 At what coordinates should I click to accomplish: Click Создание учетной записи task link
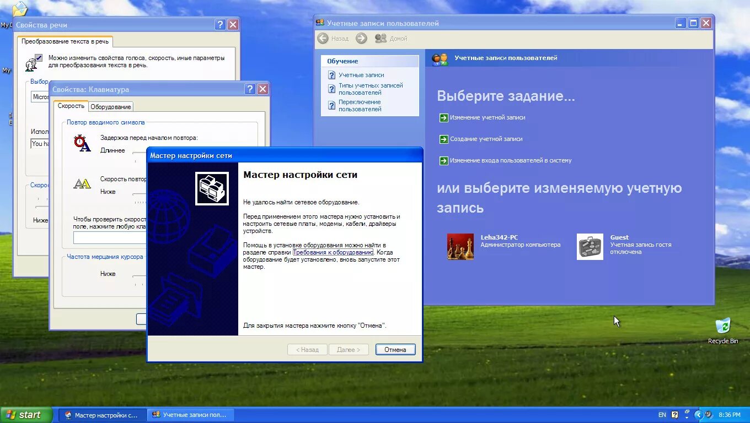tap(486, 139)
